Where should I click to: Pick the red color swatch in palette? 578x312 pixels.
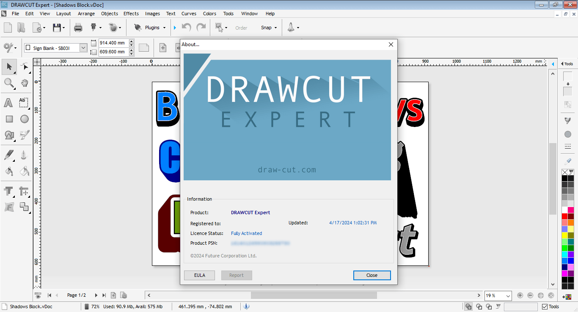tap(564, 216)
